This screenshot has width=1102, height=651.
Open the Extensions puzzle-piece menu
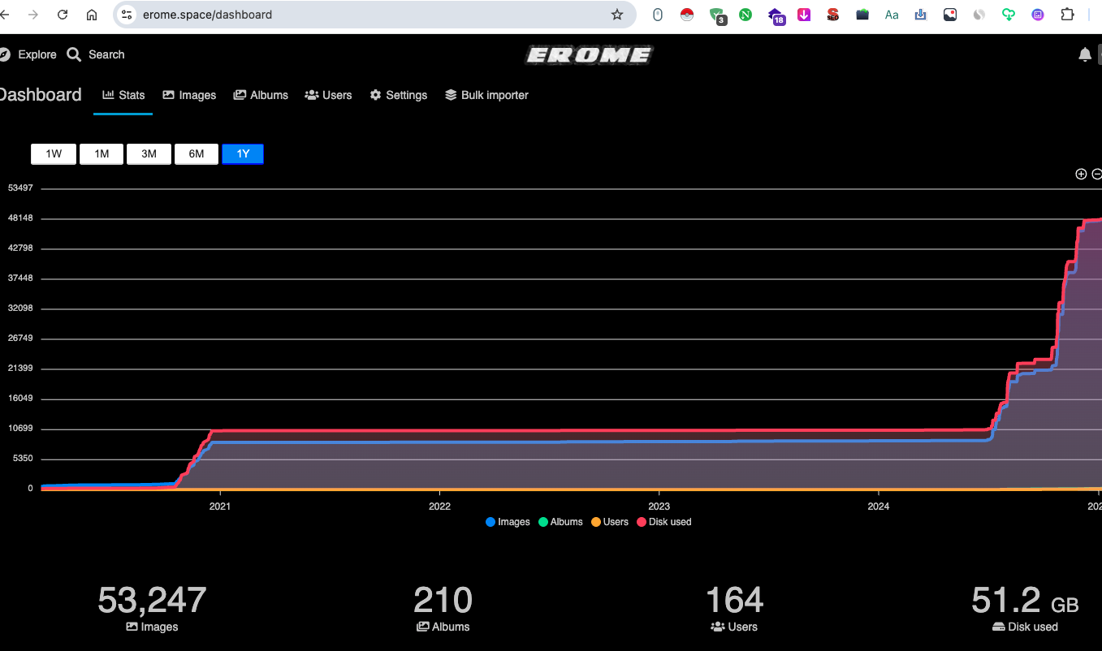[x=1067, y=15]
